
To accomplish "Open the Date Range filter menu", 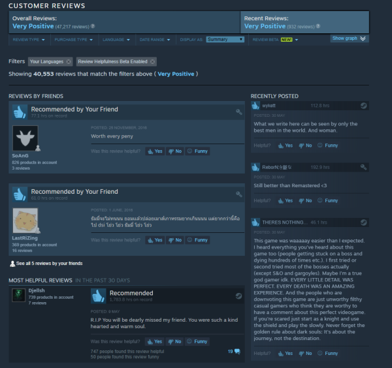I will pos(155,40).
